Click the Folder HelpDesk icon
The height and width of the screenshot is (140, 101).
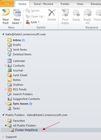pos(12,130)
